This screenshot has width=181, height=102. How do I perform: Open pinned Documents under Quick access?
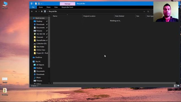coord(40,28)
